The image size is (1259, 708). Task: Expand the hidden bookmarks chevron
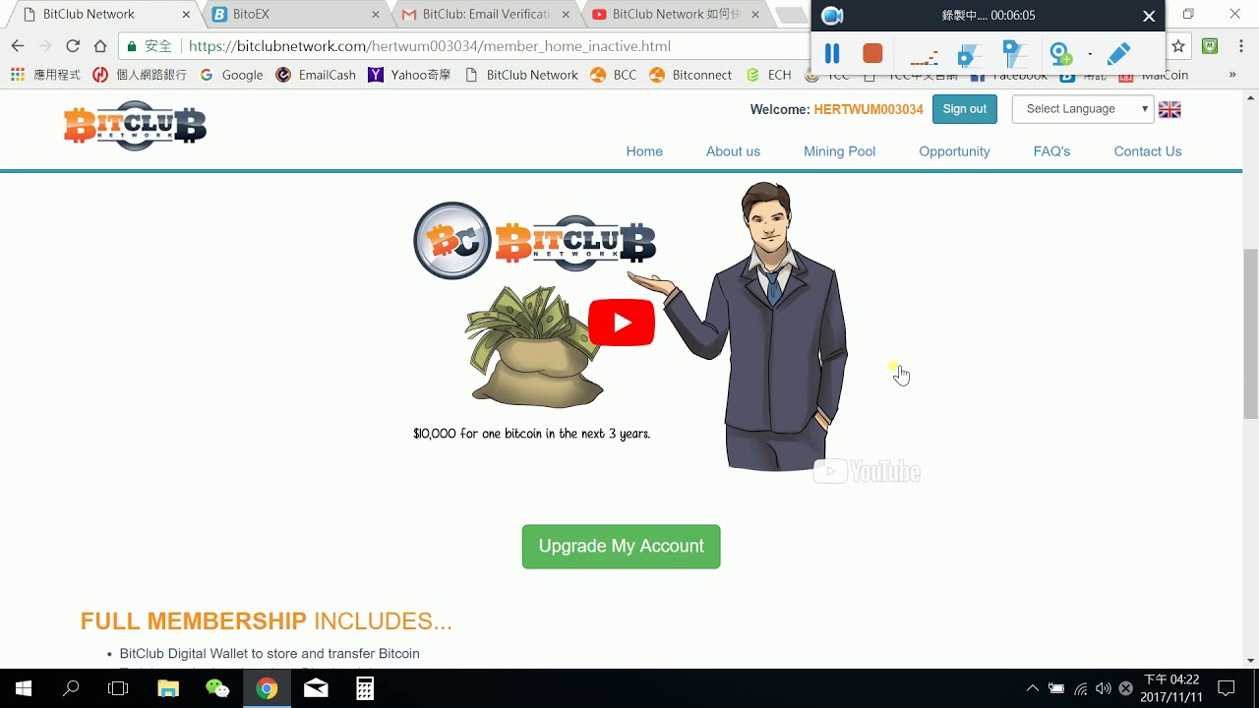[1232, 75]
